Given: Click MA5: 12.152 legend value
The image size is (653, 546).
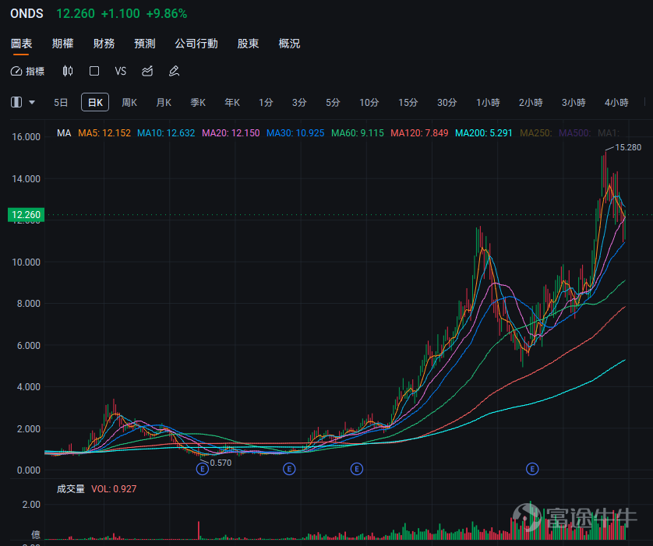Looking at the screenshot, I should click(104, 133).
